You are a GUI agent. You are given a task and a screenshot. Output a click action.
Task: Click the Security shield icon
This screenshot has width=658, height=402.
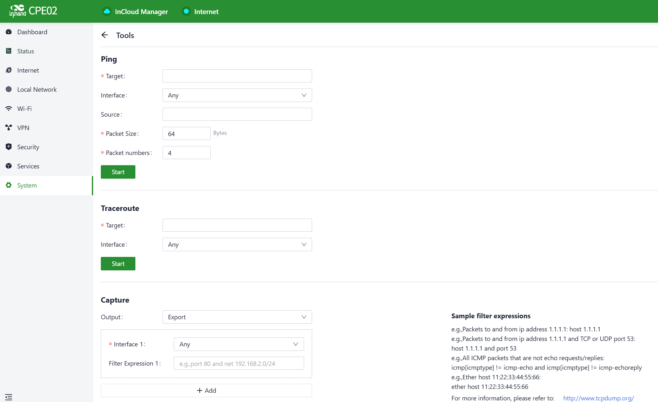tap(9, 147)
